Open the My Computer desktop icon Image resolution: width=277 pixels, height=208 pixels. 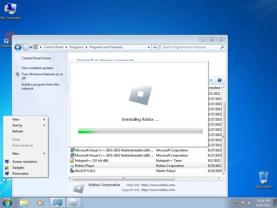click(11, 11)
